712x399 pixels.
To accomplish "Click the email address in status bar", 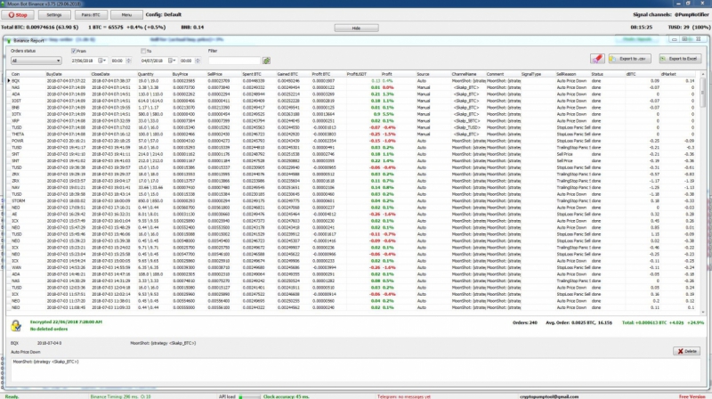I will click(549, 396).
